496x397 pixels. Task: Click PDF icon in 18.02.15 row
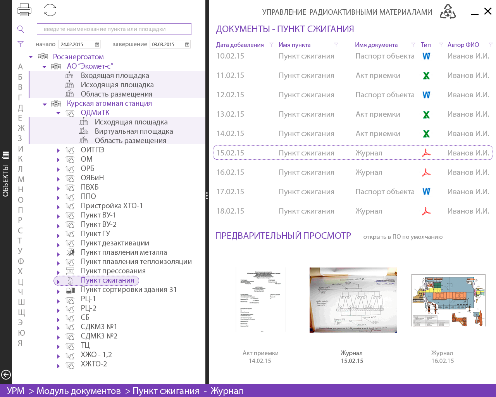point(426,211)
